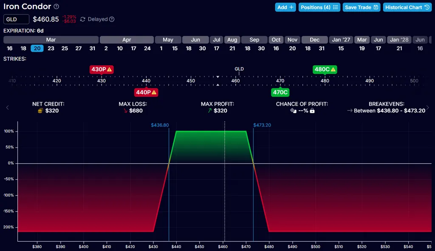Click the lock icon under Chance of Profit
The image size is (435, 251).
(312, 111)
